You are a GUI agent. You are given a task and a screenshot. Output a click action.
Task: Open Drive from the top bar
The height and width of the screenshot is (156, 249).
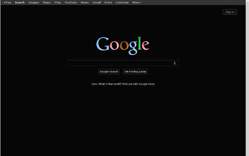point(108,2)
